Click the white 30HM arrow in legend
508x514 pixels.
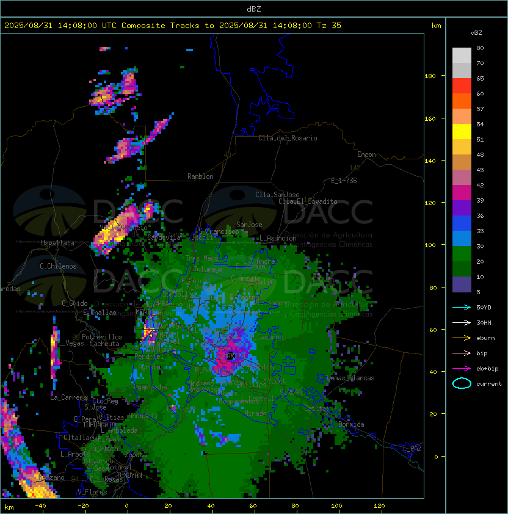click(x=462, y=322)
